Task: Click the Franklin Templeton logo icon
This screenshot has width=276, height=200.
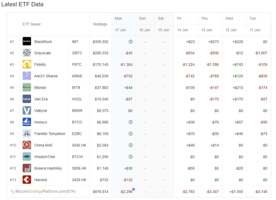Action: tap(27, 134)
